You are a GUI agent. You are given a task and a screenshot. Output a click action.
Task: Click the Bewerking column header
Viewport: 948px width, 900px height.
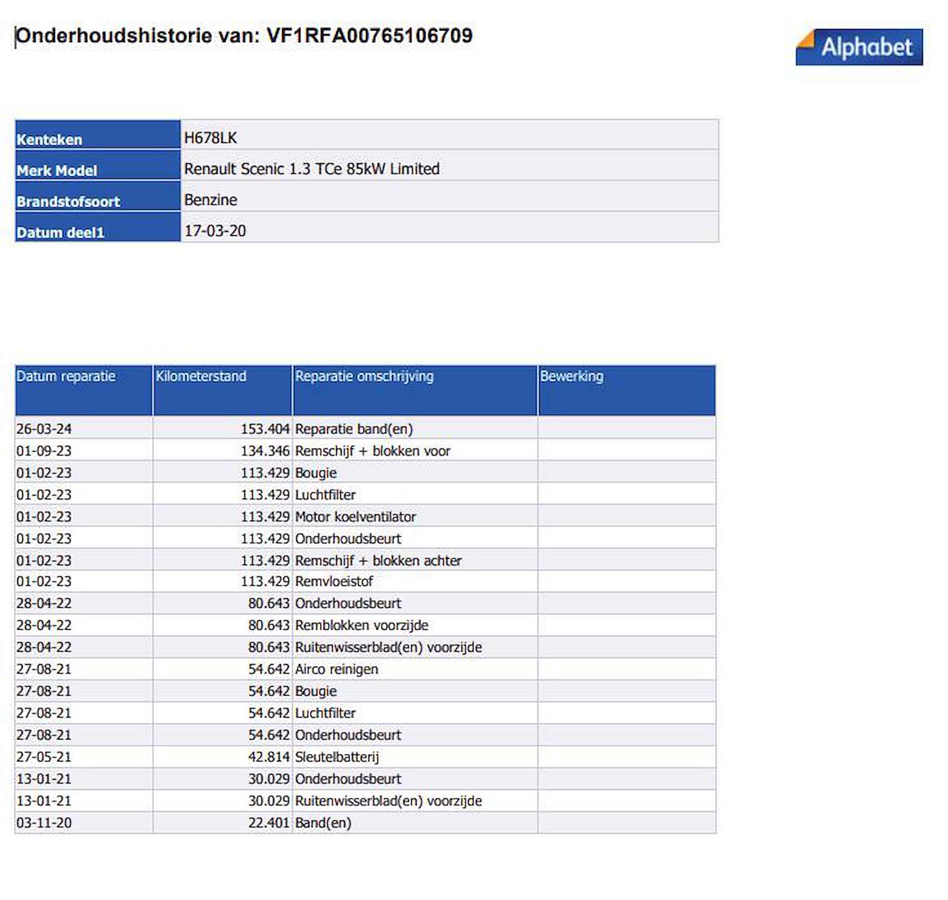tap(627, 390)
